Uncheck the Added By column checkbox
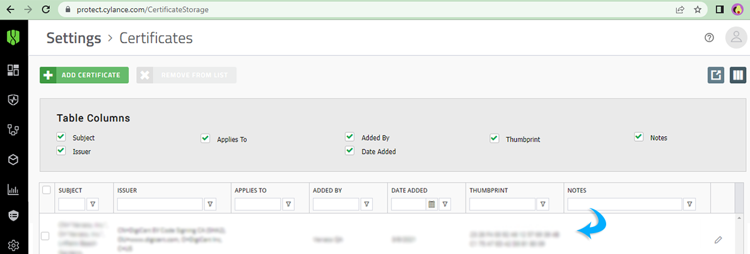750x254 pixels. point(349,137)
